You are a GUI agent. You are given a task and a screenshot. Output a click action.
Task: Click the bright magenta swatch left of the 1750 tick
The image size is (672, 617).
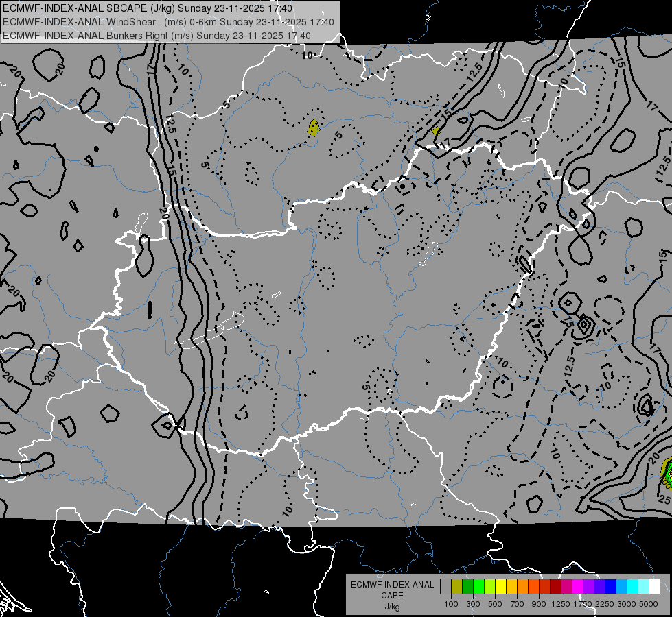tap(577, 586)
